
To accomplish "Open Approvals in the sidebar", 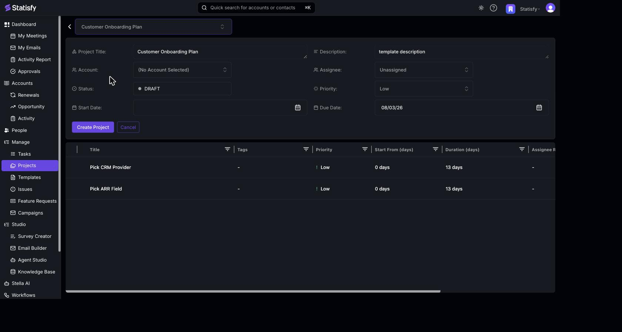I will point(30,72).
